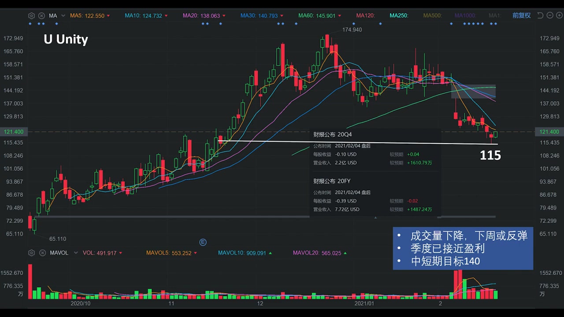Click the 前复权 price adjustment button

click(521, 15)
